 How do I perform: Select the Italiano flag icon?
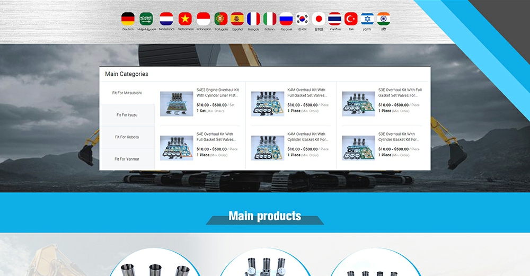pos(270,19)
